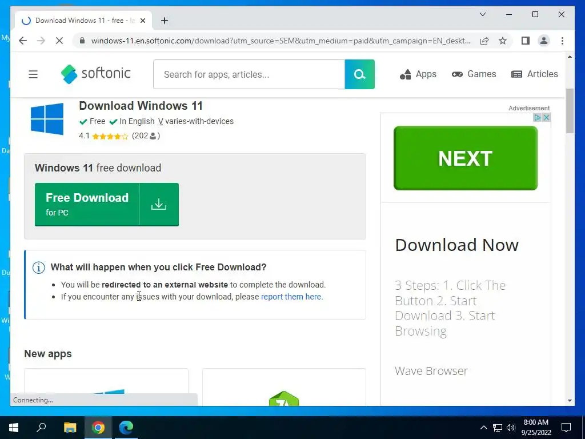Bookmark this page with the star
This screenshot has width=585, height=439.
point(503,41)
